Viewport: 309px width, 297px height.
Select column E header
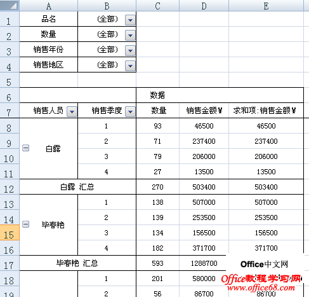[x=266, y=6]
